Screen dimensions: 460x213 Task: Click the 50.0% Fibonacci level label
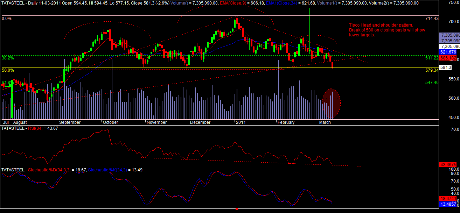tap(8, 70)
